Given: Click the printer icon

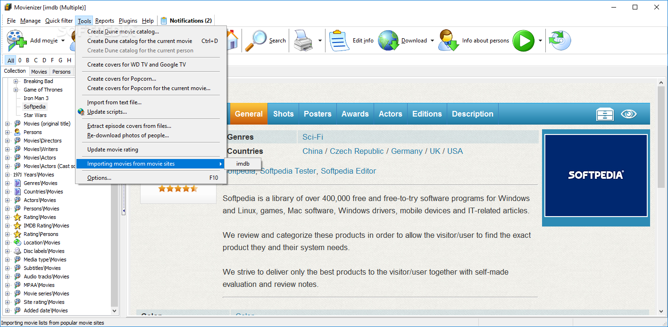Looking at the screenshot, I should coord(303,41).
